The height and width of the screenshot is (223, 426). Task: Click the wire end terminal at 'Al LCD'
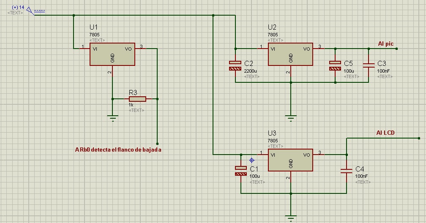tap(419, 138)
